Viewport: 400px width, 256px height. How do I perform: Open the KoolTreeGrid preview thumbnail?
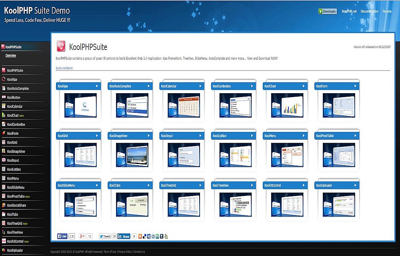coord(184,204)
